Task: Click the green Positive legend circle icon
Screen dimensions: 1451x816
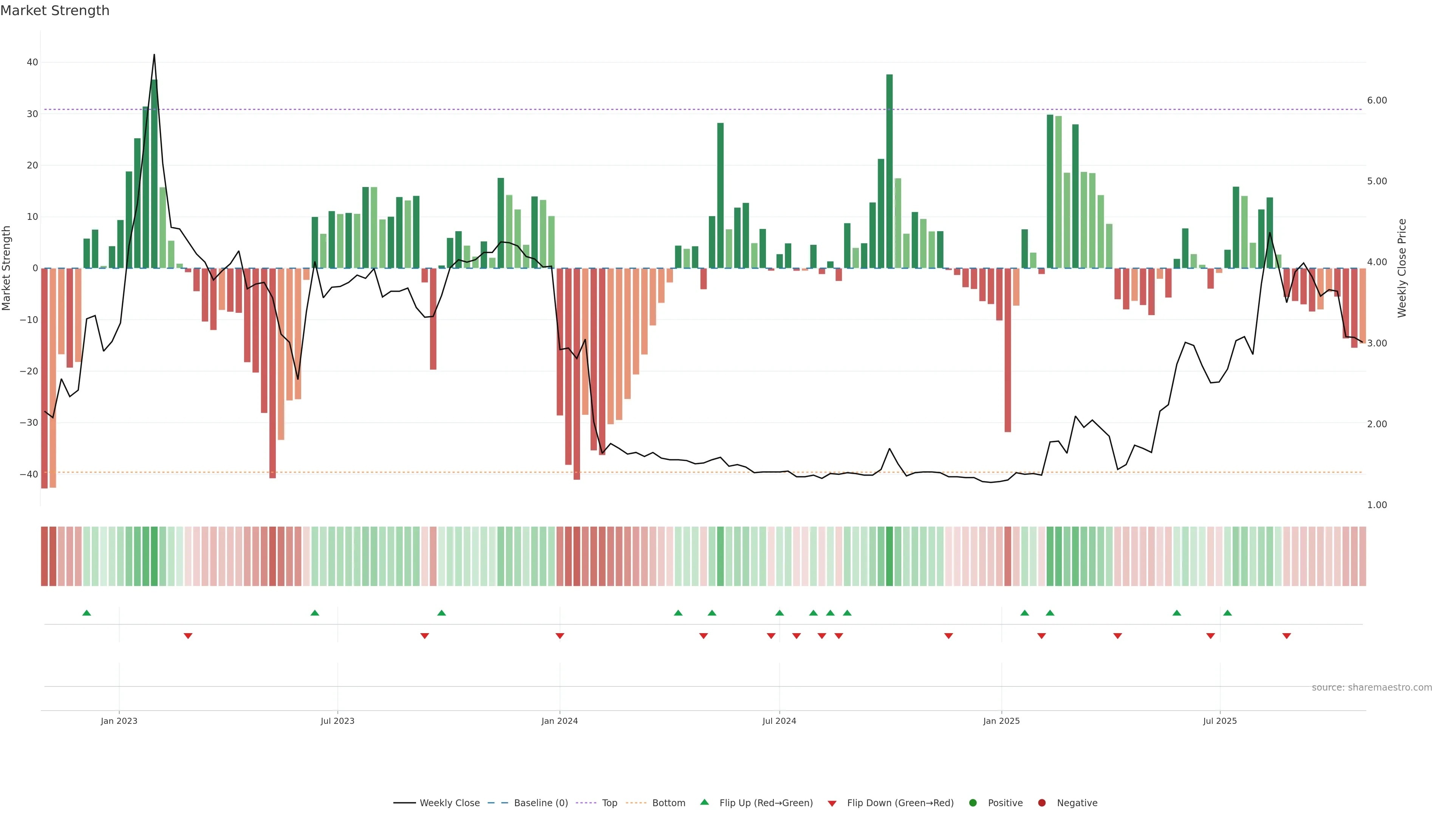Action: pos(973,802)
